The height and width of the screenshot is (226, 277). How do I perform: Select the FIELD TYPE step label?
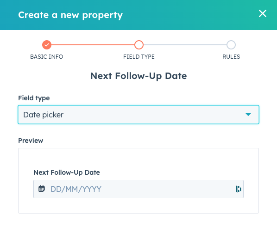[139, 57]
